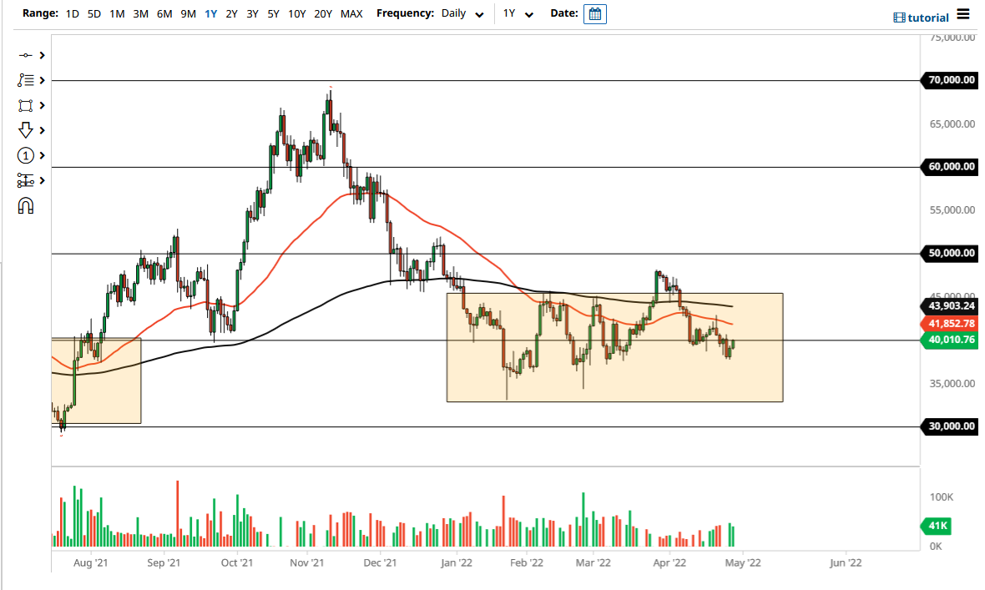Click the grid icon beside tutorial
Screen dimensions: 985x590
(x=900, y=17)
